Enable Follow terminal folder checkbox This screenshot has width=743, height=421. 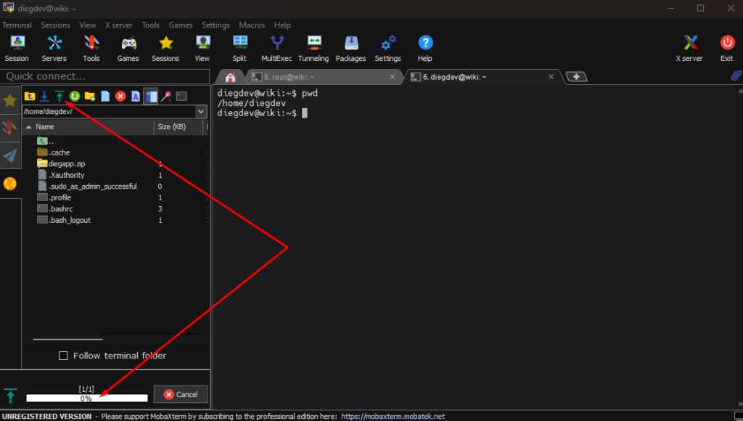pos(63,356)
